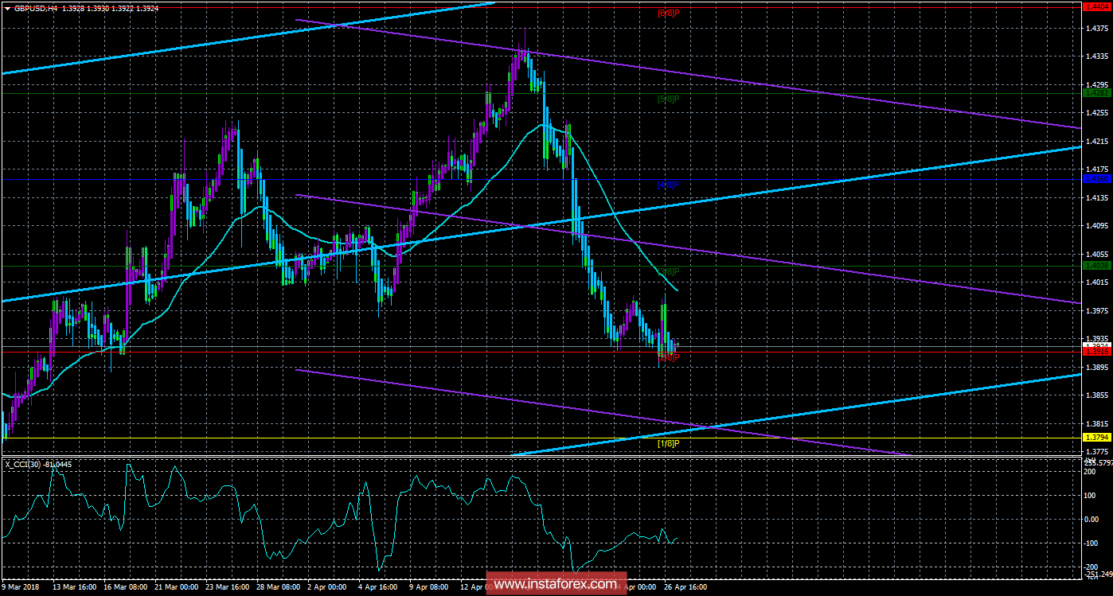Click the 21 Mar 00:00 time label
Viewport: 1113px width, 596px height.
point(178,586)
